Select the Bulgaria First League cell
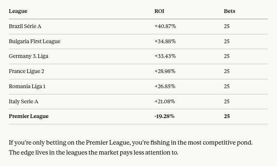The height and width of the screenshot is (166, 277). [x=35, y=41]
